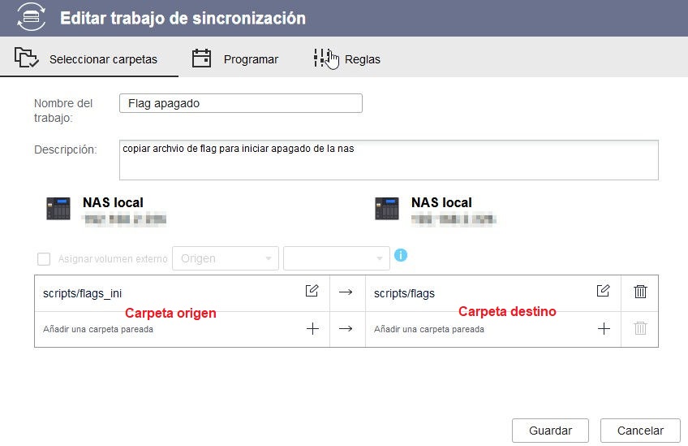This screenshot has height=446, width=688.
Task: Open the Origen dropdown
Action: tap(226, 259)
